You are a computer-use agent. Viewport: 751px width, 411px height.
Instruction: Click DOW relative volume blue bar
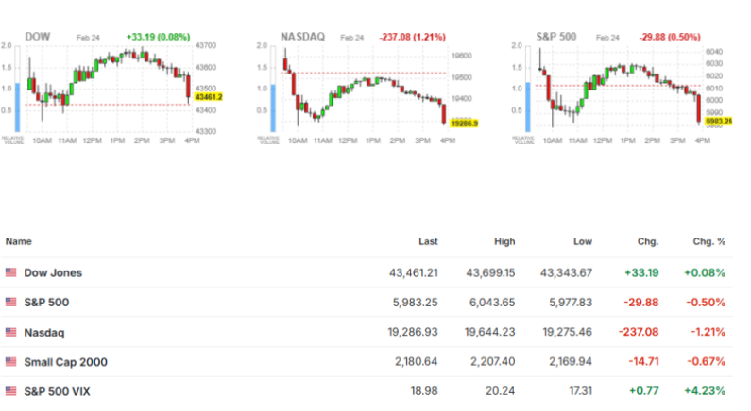pyautogui.click(x=17, y=107)
